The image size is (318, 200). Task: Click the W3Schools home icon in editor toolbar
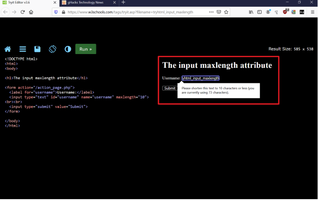coord(8,49)
